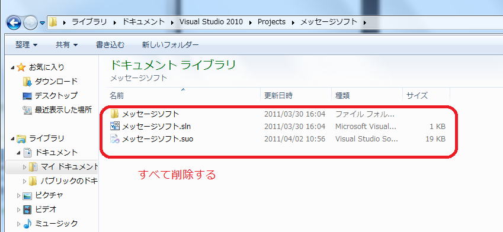Click the 新しいフォルダー button
This screenshot has width=503, height=232.
click(171, 45)
